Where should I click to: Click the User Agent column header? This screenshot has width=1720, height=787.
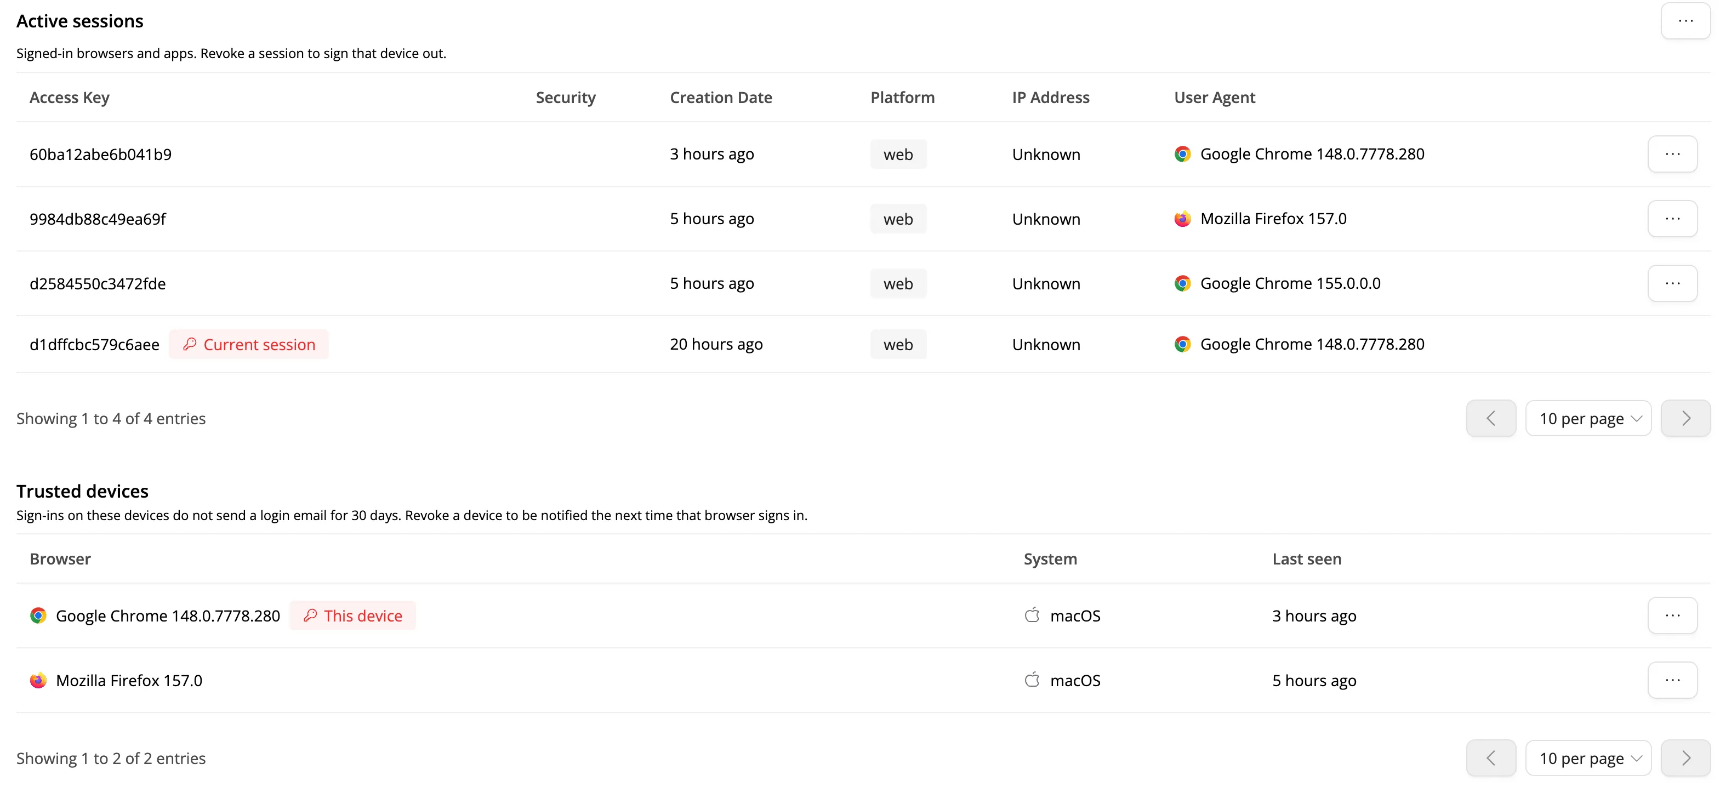click(x=1215, y=98)
